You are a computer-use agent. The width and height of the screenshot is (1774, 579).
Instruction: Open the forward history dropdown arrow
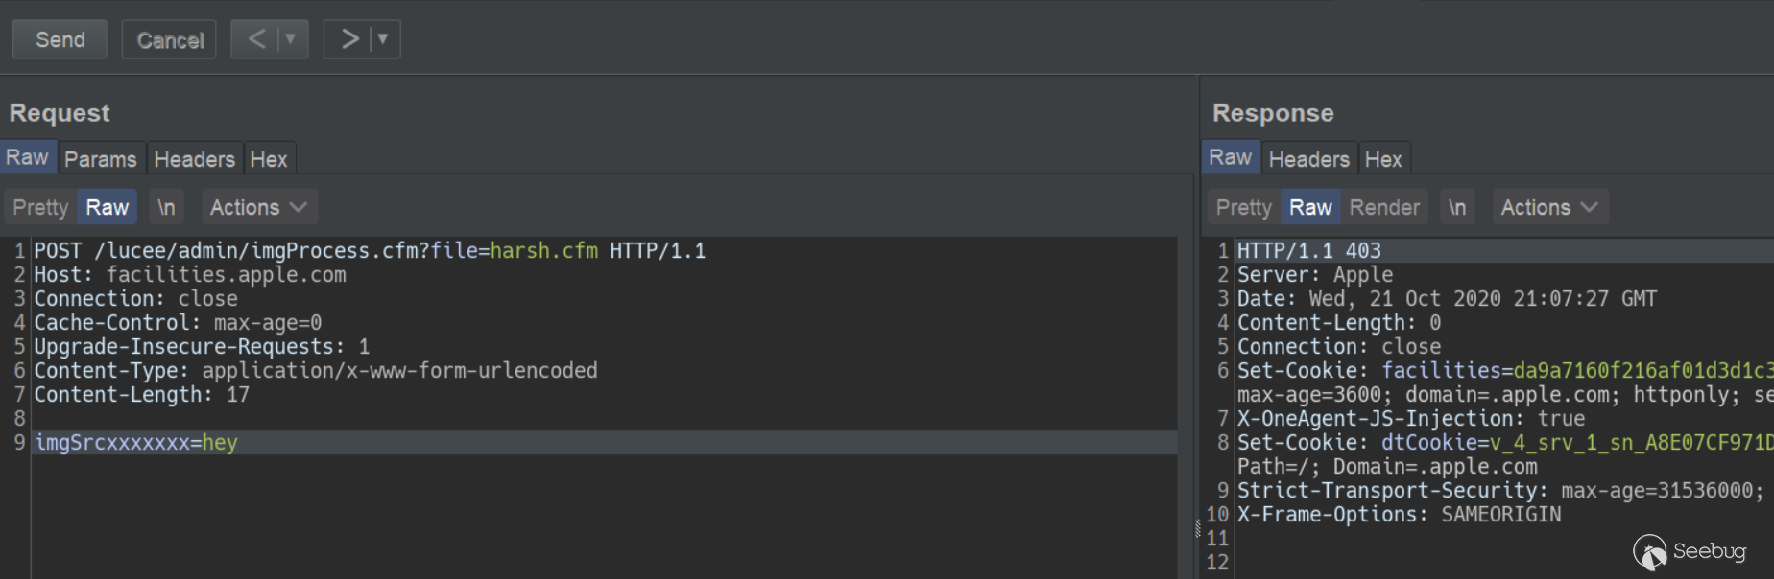click(383, 39)
